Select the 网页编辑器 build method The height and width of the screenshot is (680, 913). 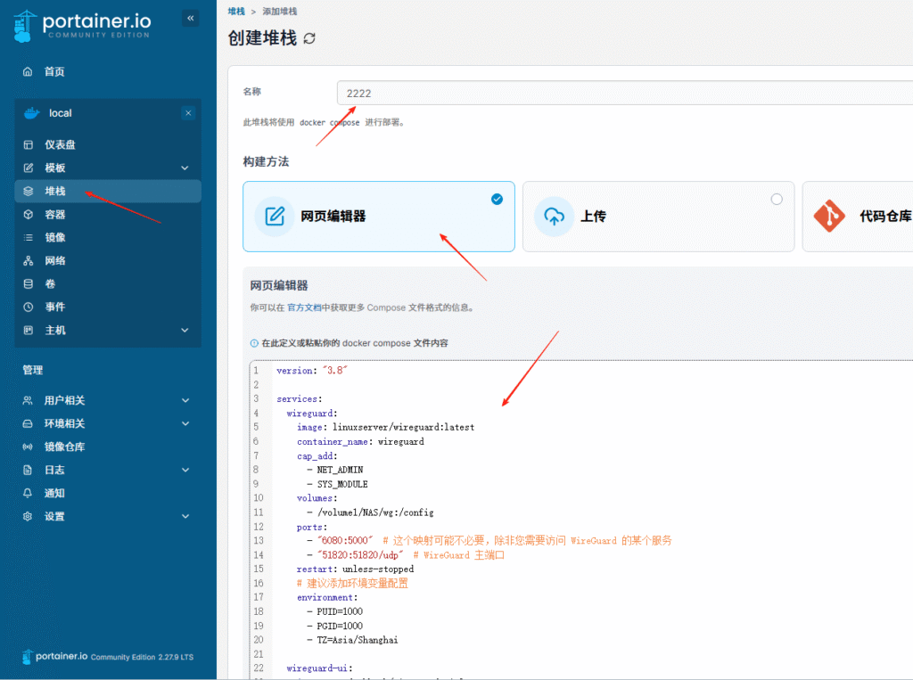pyautogui.click(x=378, y=217)
